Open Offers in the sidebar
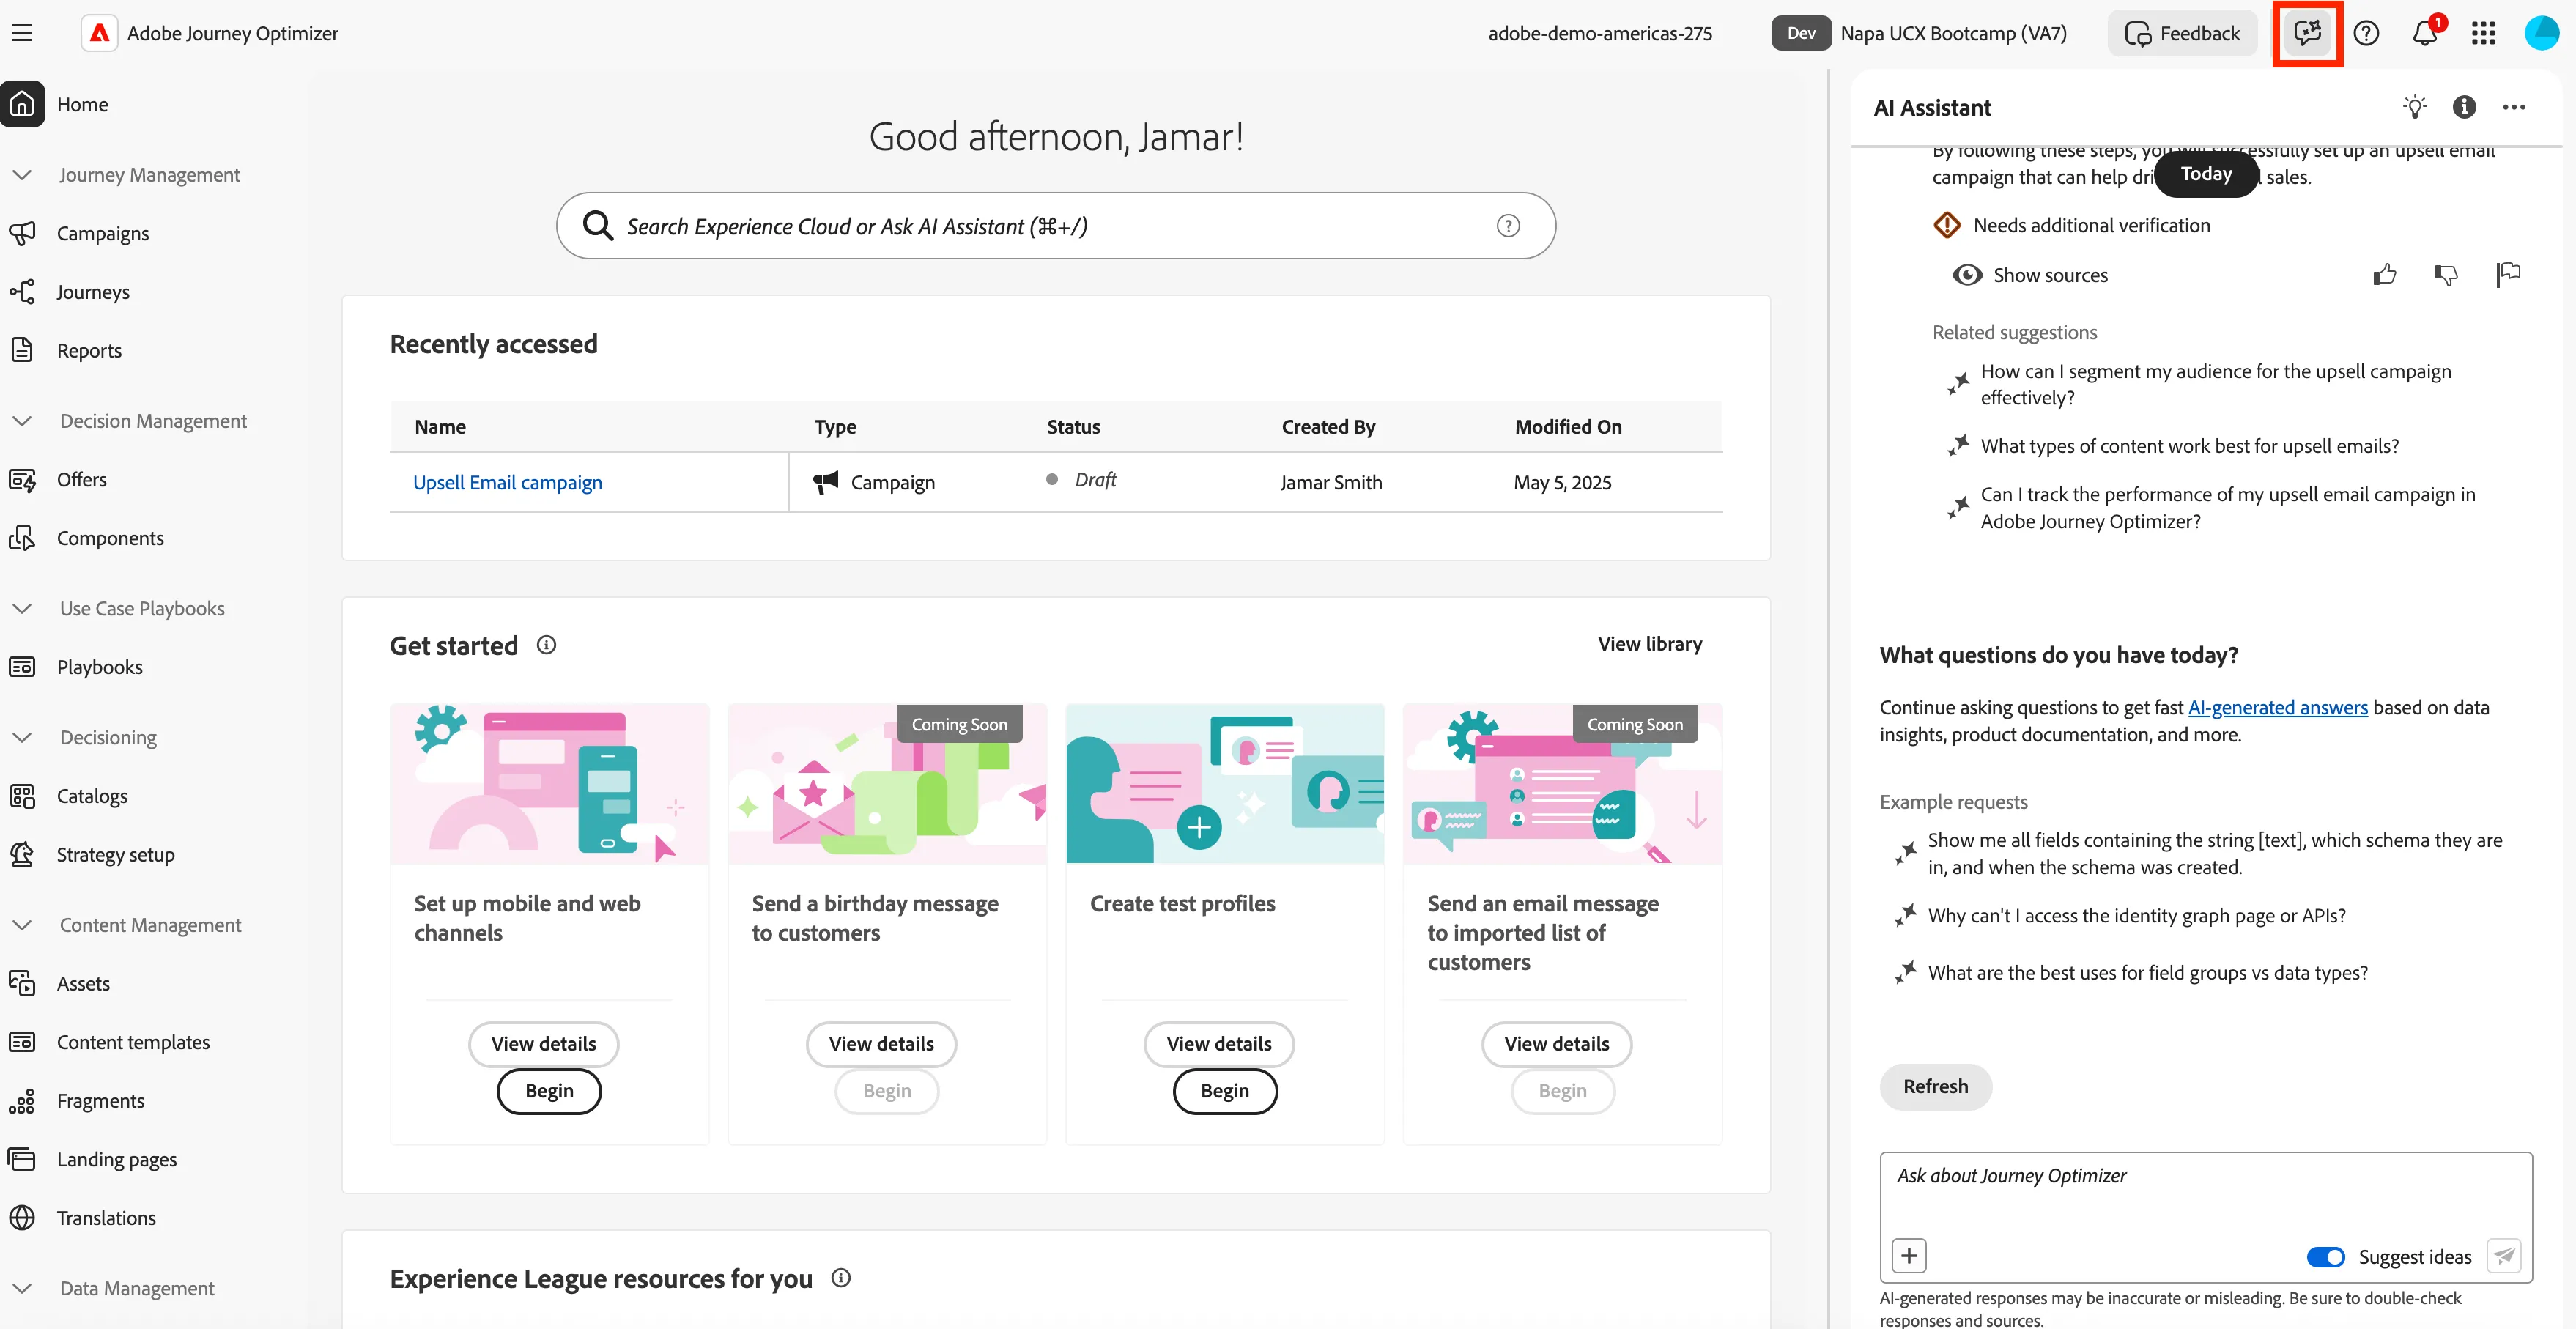2576x1329 pixels. [82, 479]
